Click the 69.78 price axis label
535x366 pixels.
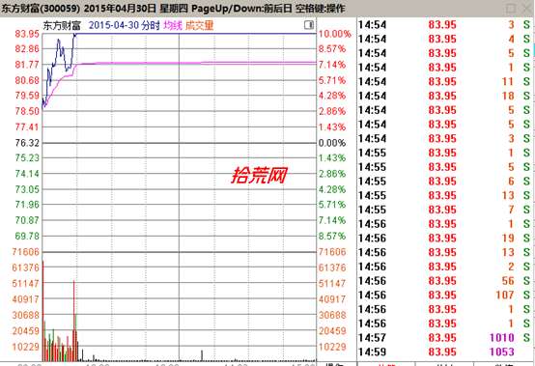(x=27, y=236)
